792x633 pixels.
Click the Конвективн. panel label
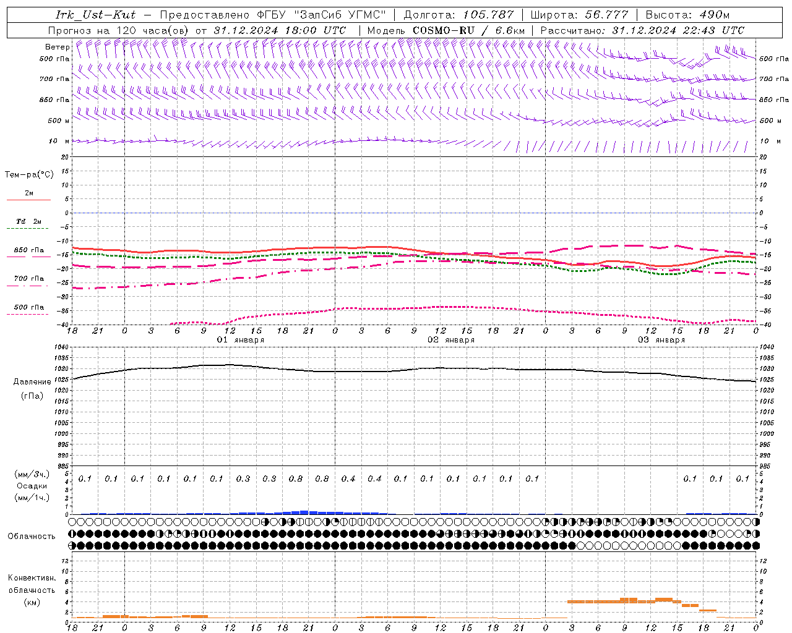point(32,578)
